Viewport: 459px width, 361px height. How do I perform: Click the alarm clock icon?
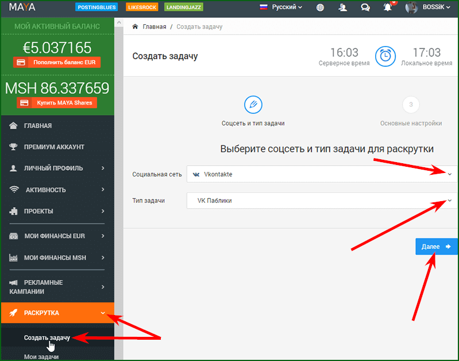(x=385, y=56)
